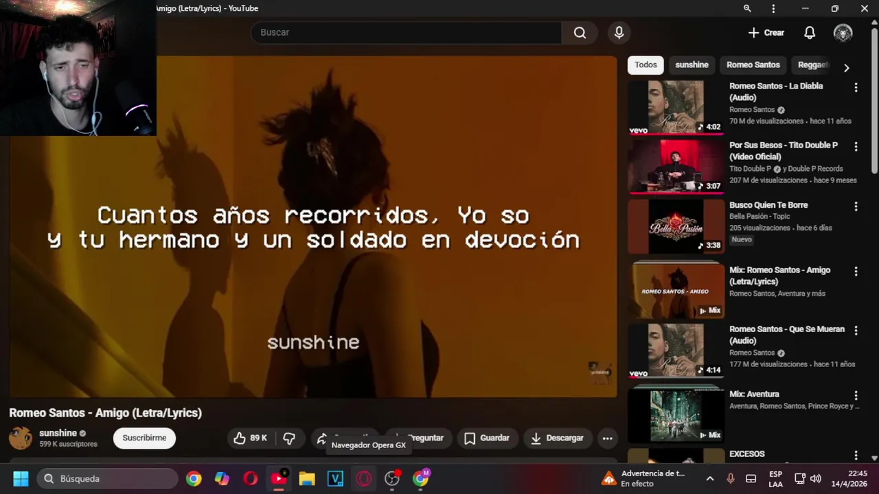
Task: Open Copilot from taskbar
Action: pyautogui.click(x=222, y=478)
